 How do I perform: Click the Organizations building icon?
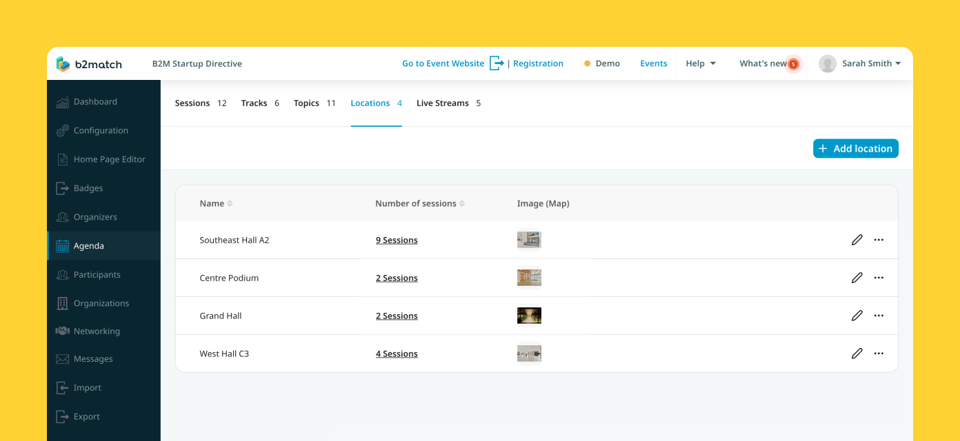(62, 303)
